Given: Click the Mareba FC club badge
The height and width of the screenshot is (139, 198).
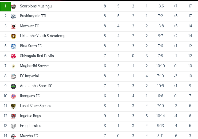Looking at the screenshot, I should pyautogui.click(x=13, y=136).
